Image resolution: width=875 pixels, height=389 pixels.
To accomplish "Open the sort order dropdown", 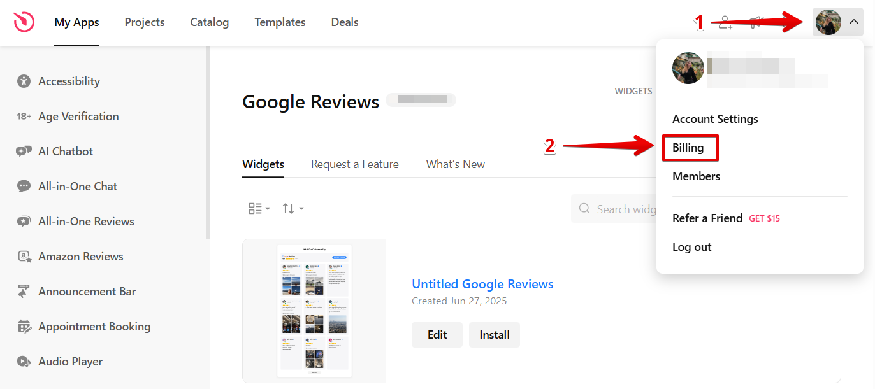I will pyautogui.click(x=293, y=208).
